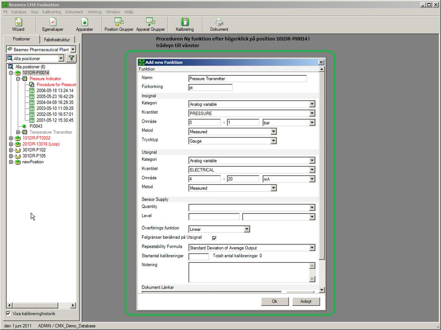Collapse the Pressure Indicator node
Image resolution: width=441 pixels, height=330 pixels.
18,79
